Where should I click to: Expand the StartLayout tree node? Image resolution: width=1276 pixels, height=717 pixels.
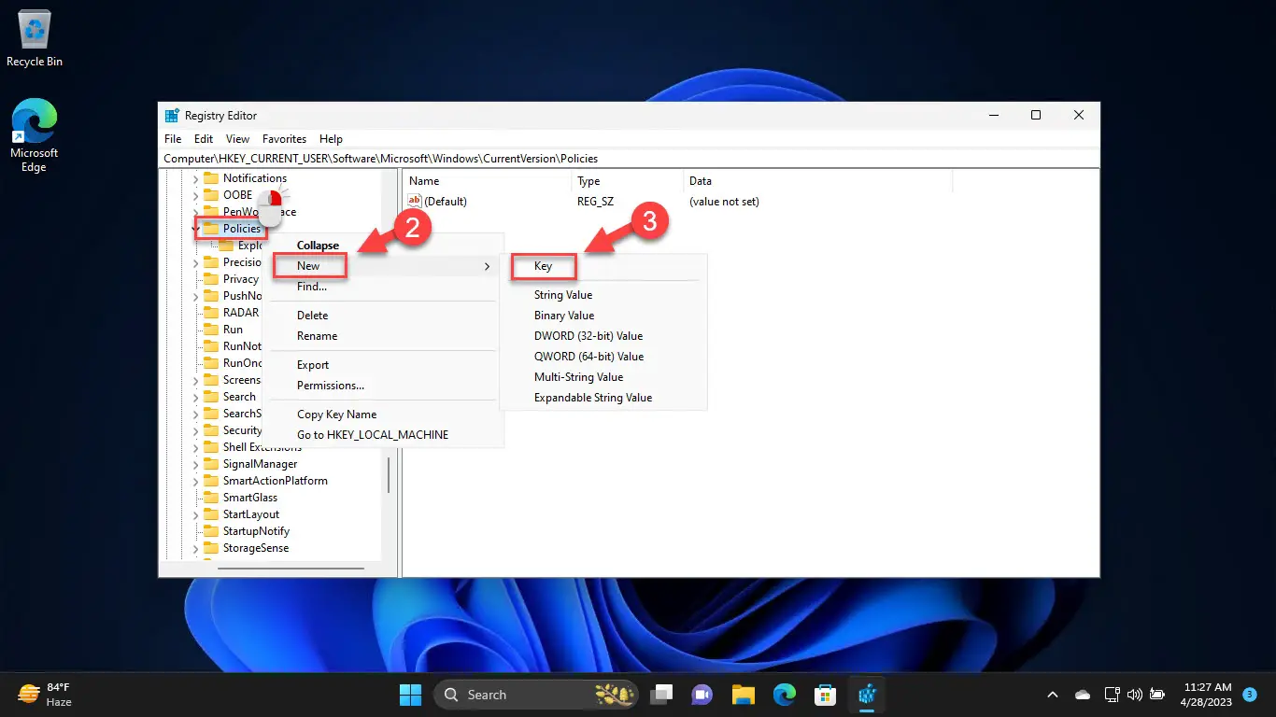(x=195, y=514)
